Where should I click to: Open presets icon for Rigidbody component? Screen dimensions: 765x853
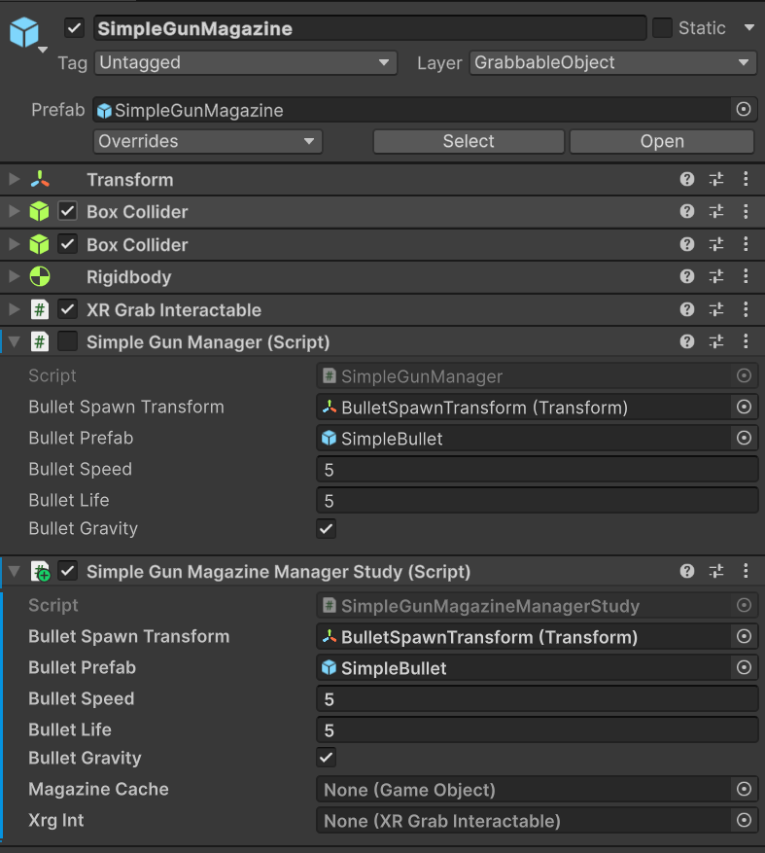(716, 277)
